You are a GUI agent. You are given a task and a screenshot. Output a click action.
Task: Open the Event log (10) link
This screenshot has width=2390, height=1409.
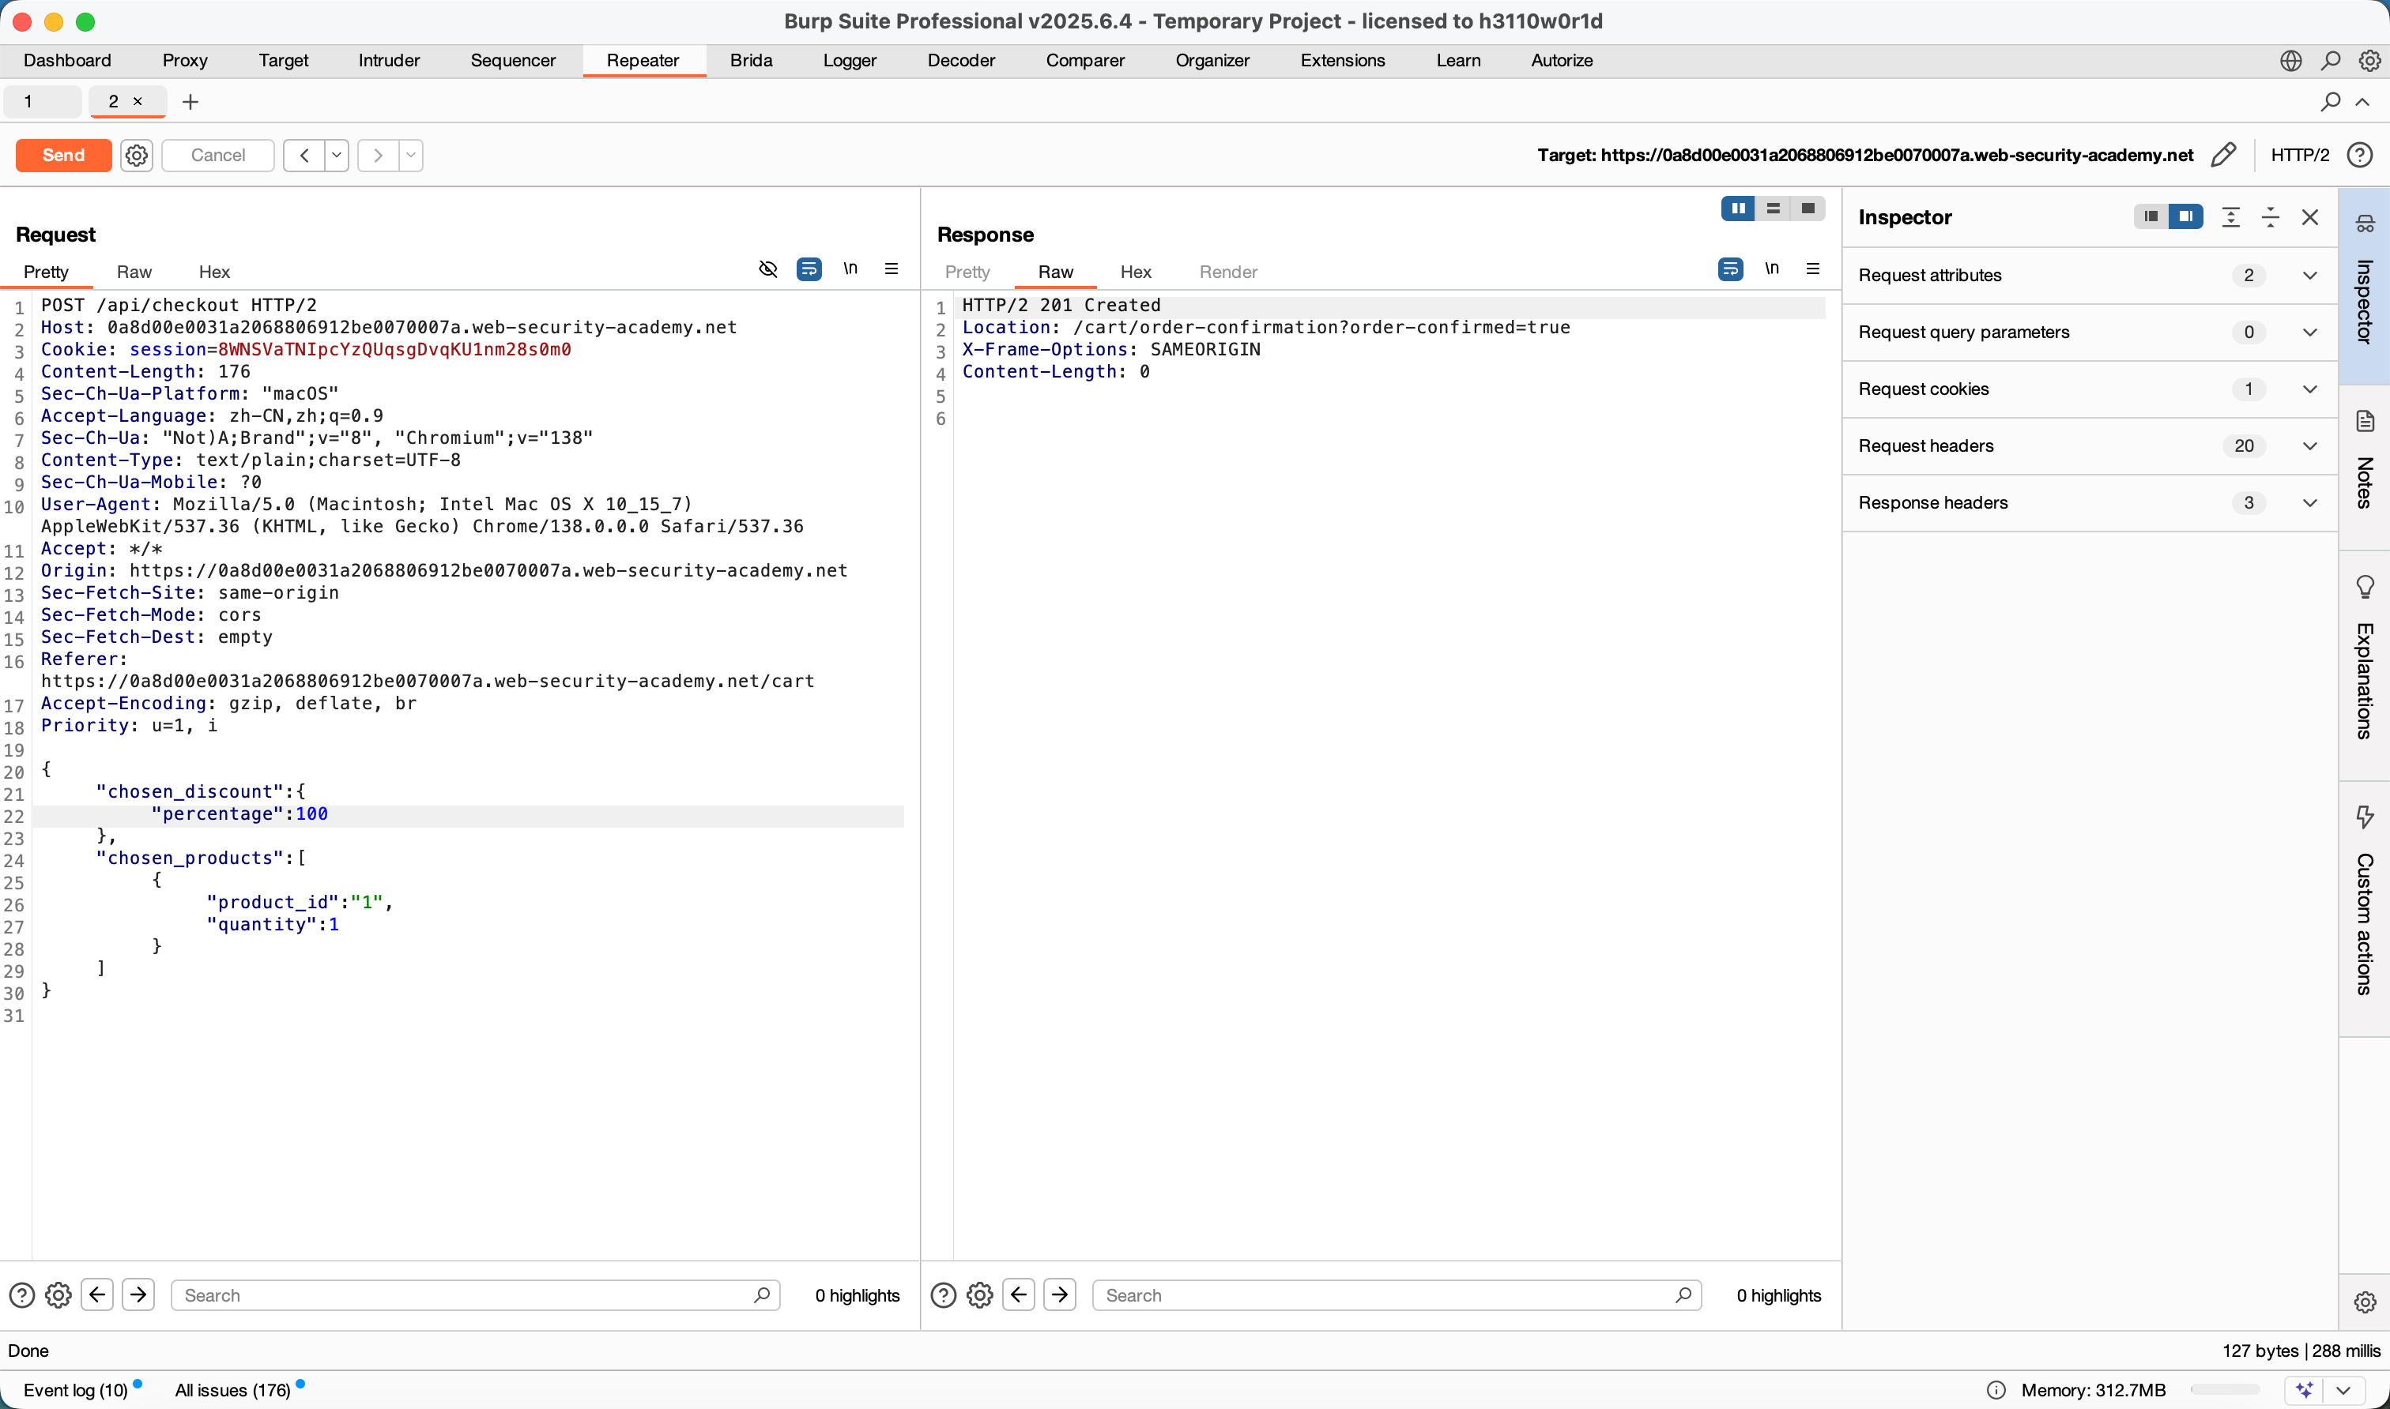tap(75, 1390)
